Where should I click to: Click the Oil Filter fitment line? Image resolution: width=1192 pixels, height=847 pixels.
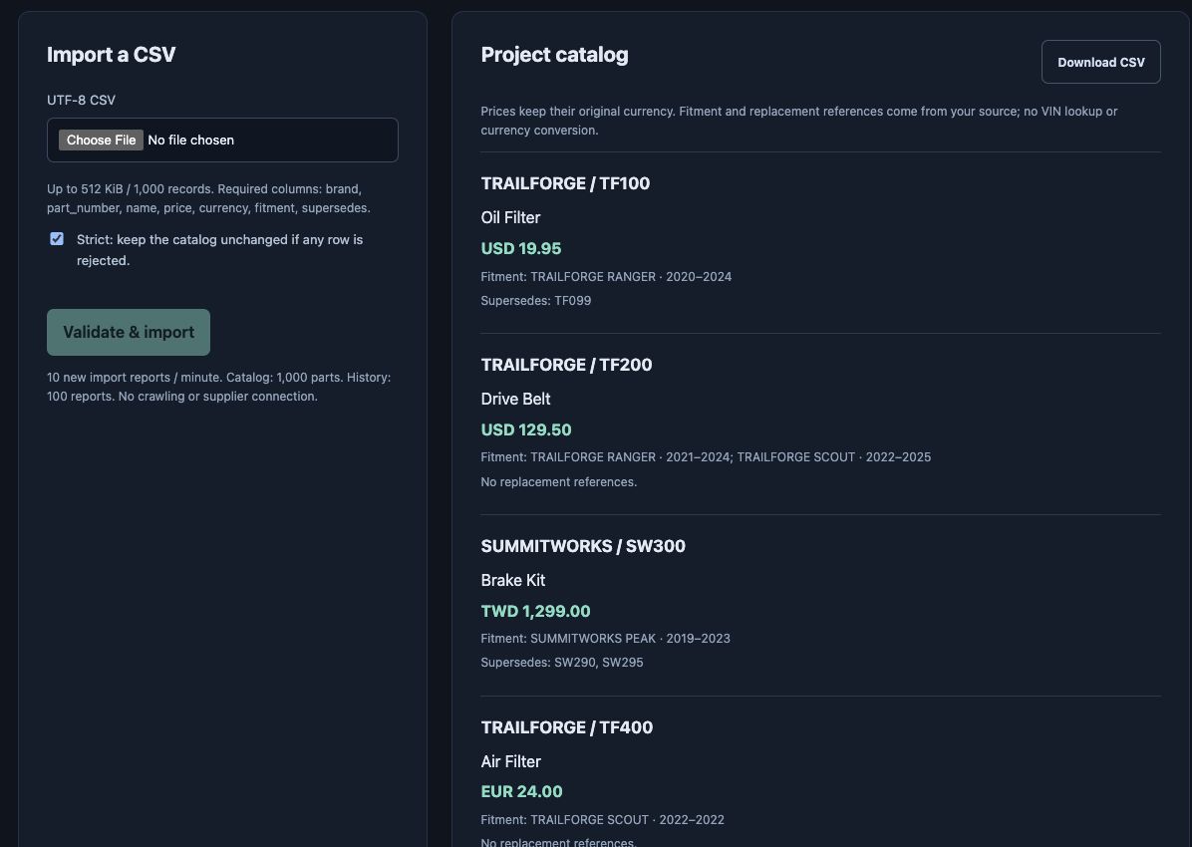tap(607, 277)
